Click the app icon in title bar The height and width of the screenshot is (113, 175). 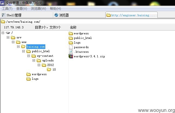(2, 3)
